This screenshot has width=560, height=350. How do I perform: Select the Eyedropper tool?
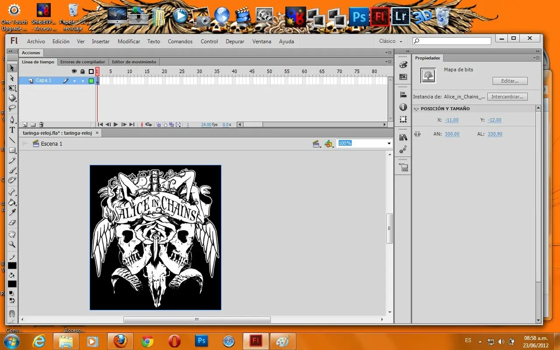tap(12, 212)
